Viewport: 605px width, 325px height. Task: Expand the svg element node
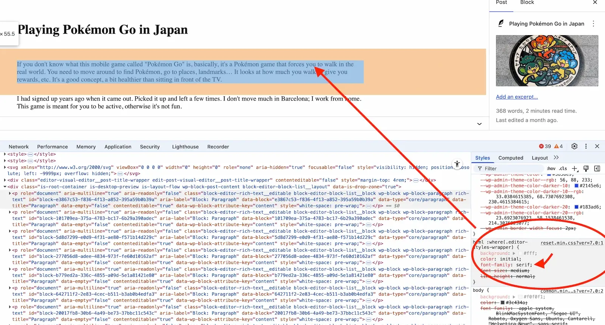pos(5,167)
